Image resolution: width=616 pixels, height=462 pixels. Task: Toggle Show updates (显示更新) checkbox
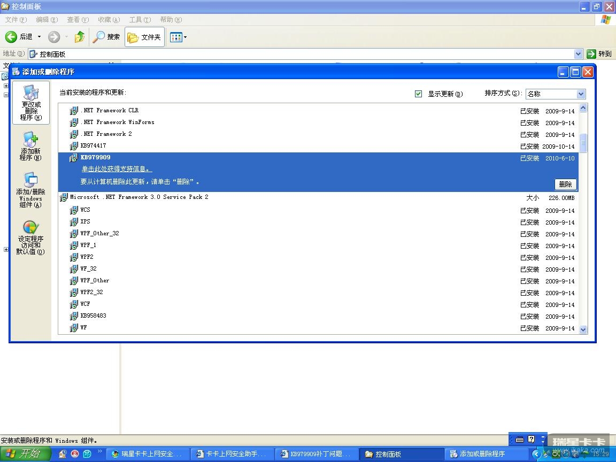(x=418, y=94)
